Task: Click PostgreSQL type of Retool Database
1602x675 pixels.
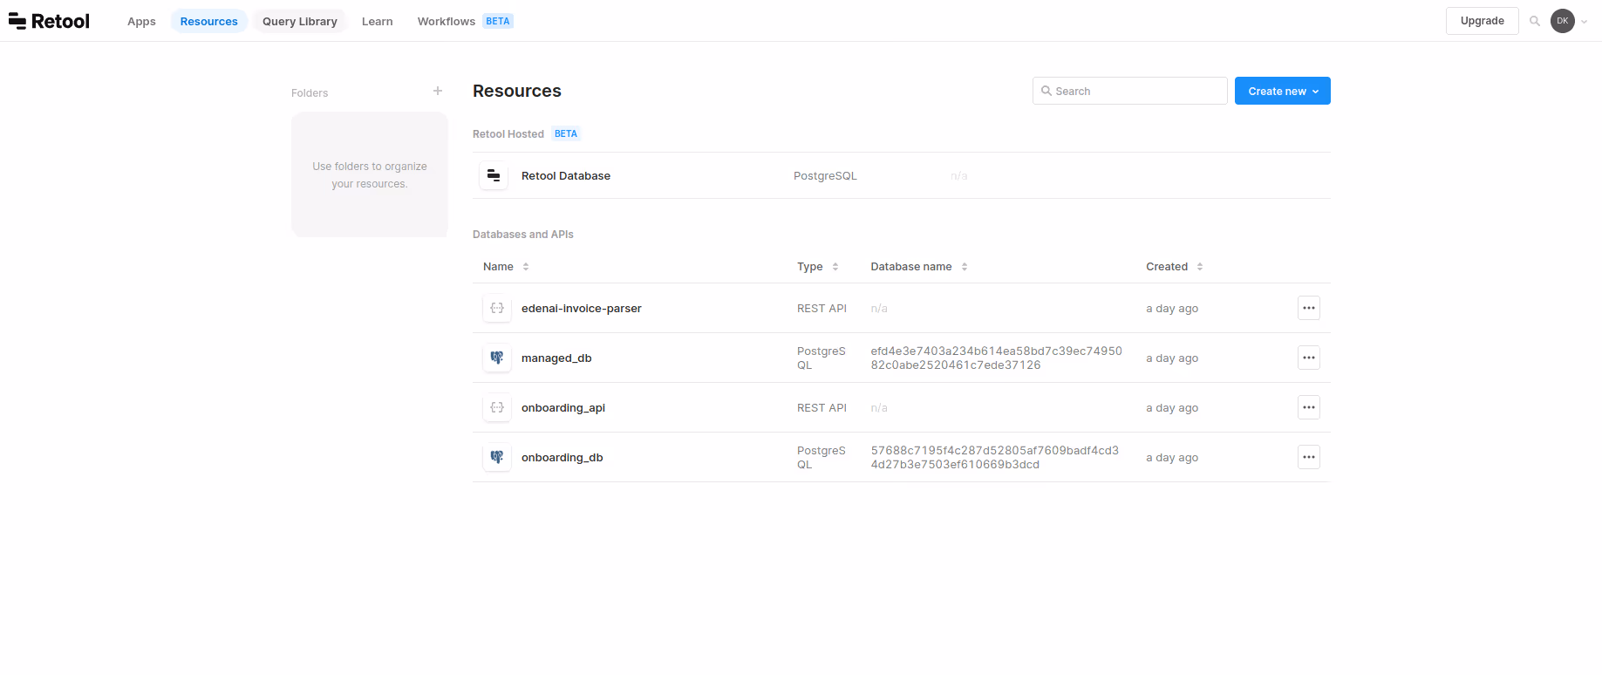Action: (825, 175)
